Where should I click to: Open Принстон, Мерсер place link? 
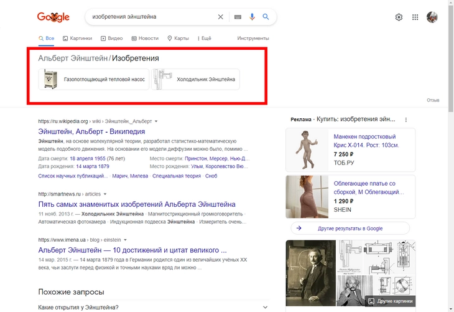[x=217, y=159]
